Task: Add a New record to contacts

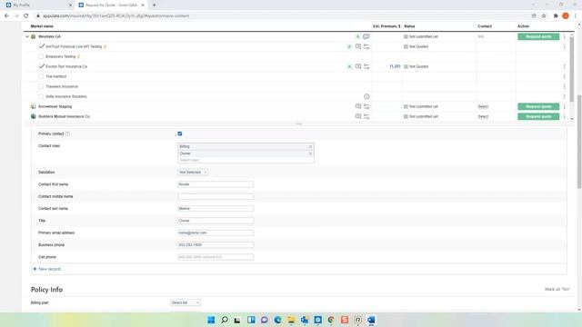Action: click(46, 269)
